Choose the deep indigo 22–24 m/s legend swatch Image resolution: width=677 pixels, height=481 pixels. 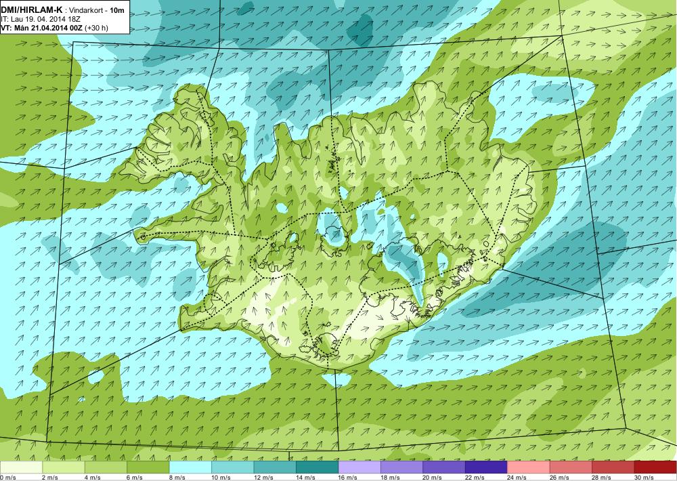(x=487, y=467)
